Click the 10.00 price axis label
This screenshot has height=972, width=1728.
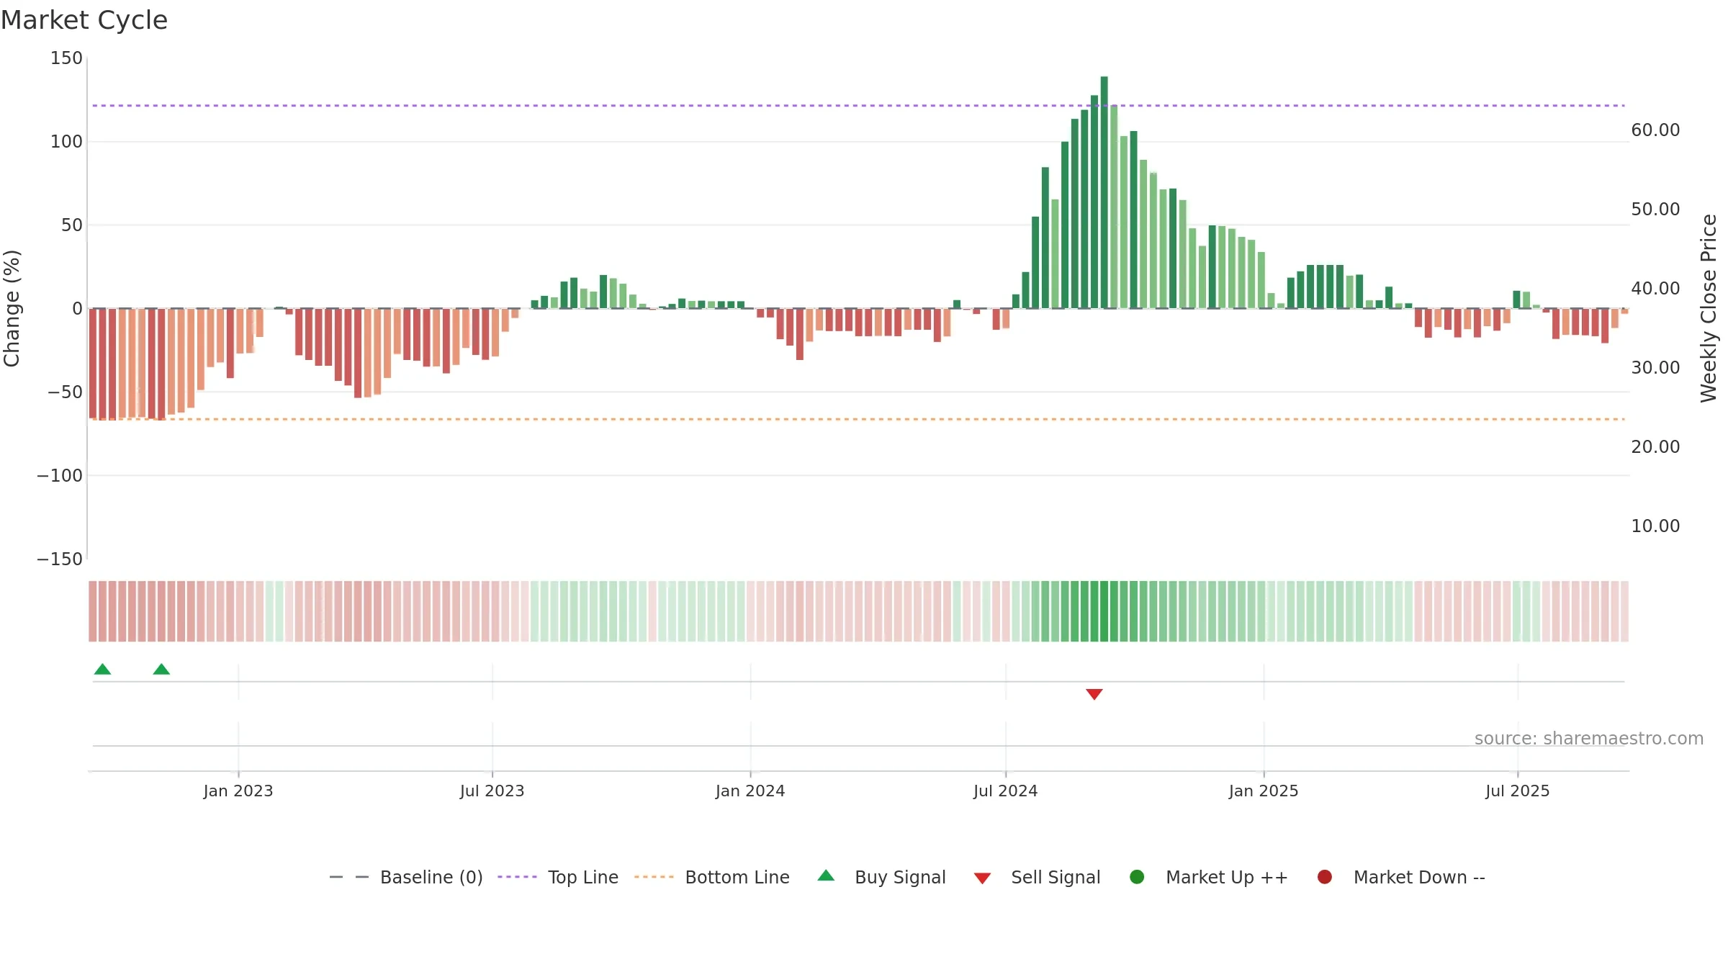[x=1655, y=526]
